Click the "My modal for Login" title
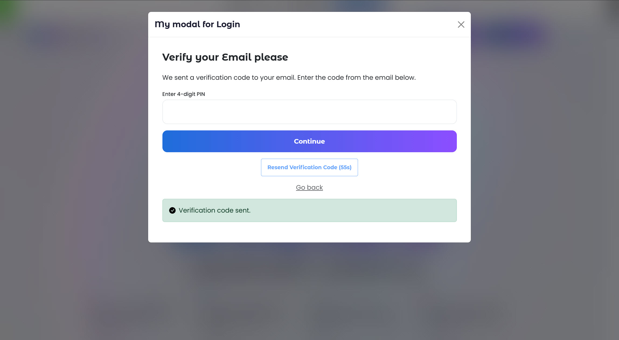Screen dimensions: 619x340 (x=197, y=24)
